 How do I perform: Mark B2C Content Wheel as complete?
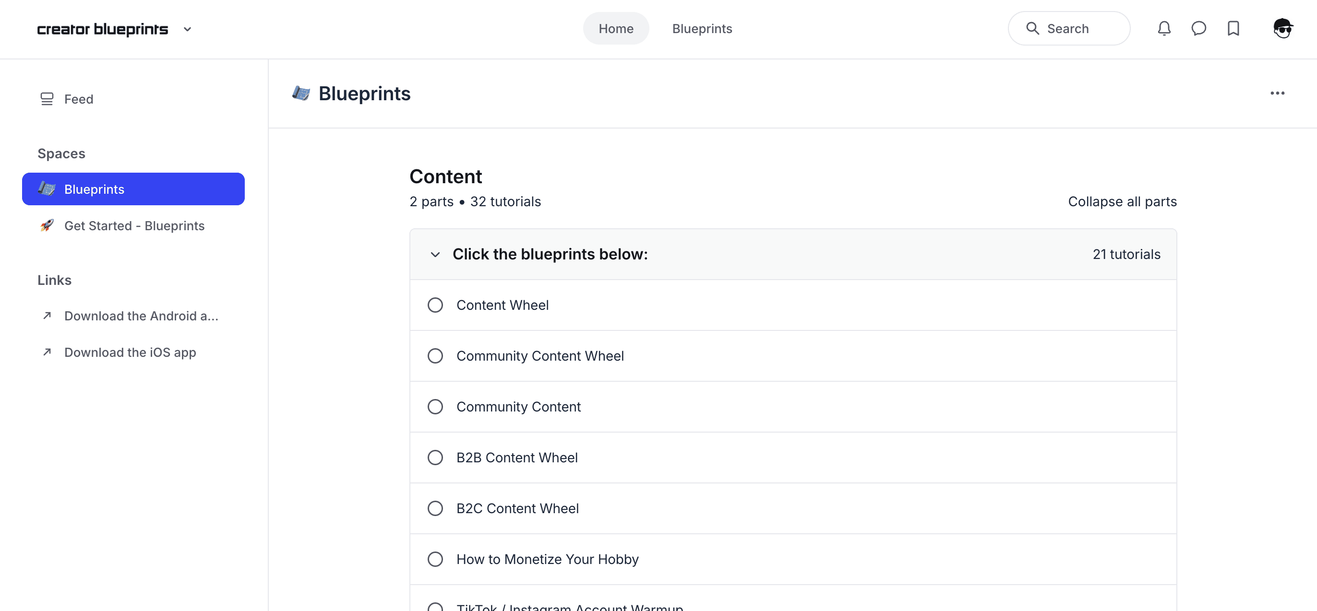click(435, 508)
